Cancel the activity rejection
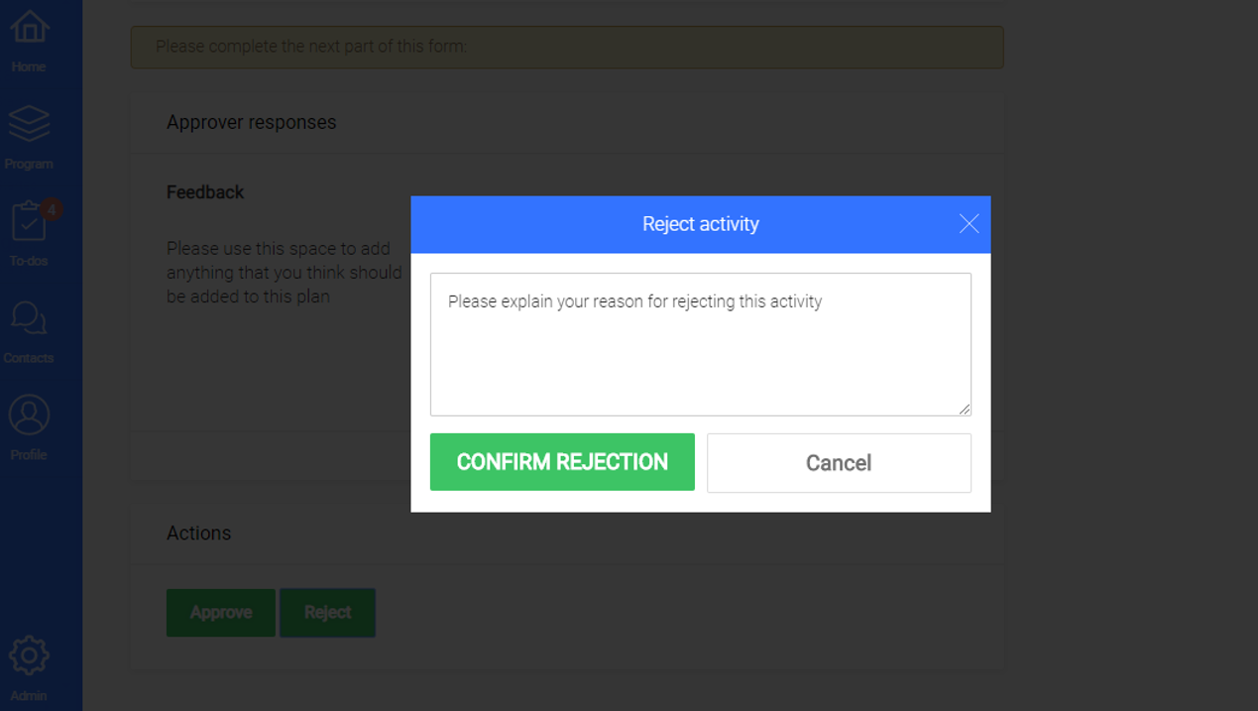 coord(838,462)
